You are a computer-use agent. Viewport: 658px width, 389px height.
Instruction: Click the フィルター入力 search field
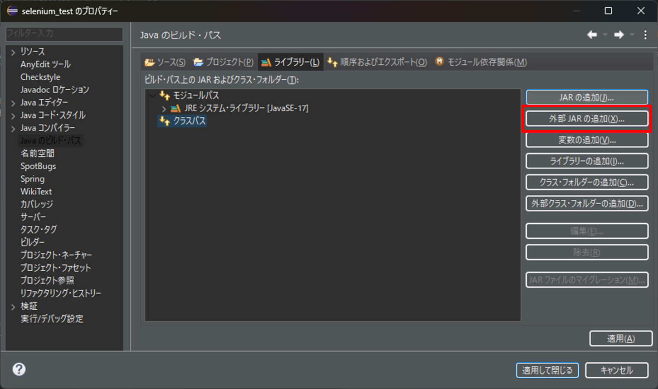(x=64, y=34)
